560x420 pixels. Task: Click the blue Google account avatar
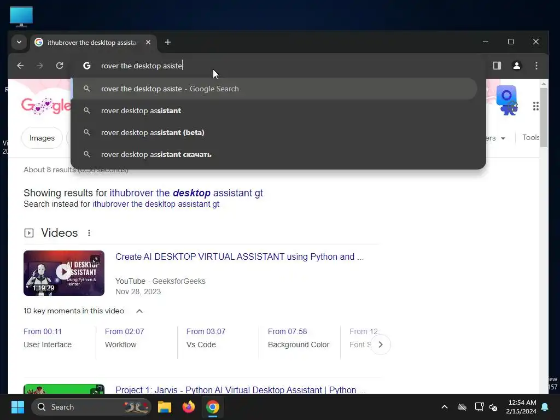click(507, 101)
